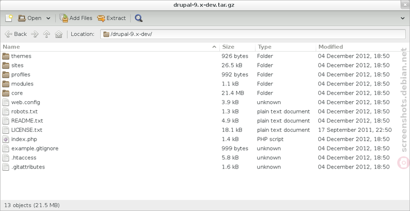Sort list by the Type column
410x211 pixels.
pos(285,47)
